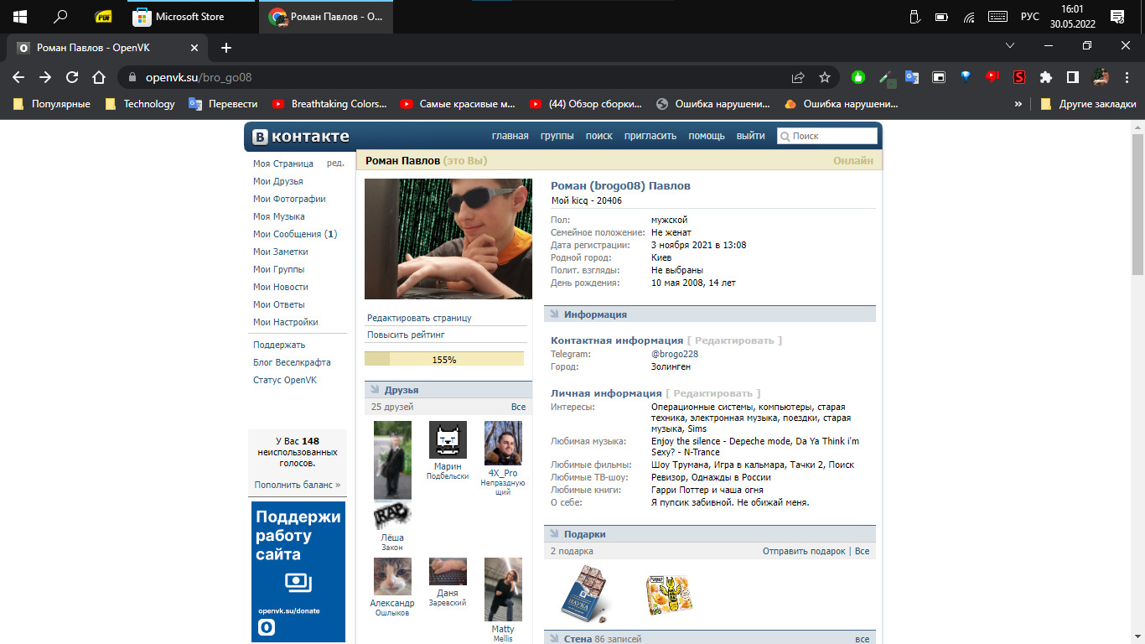
Task: Click the openvk.su/donate support banner
Action: (298, 572)
